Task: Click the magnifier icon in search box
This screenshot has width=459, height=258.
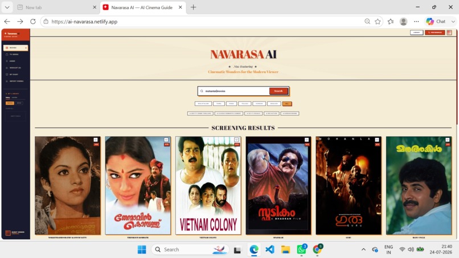Action: coord(202,91)
